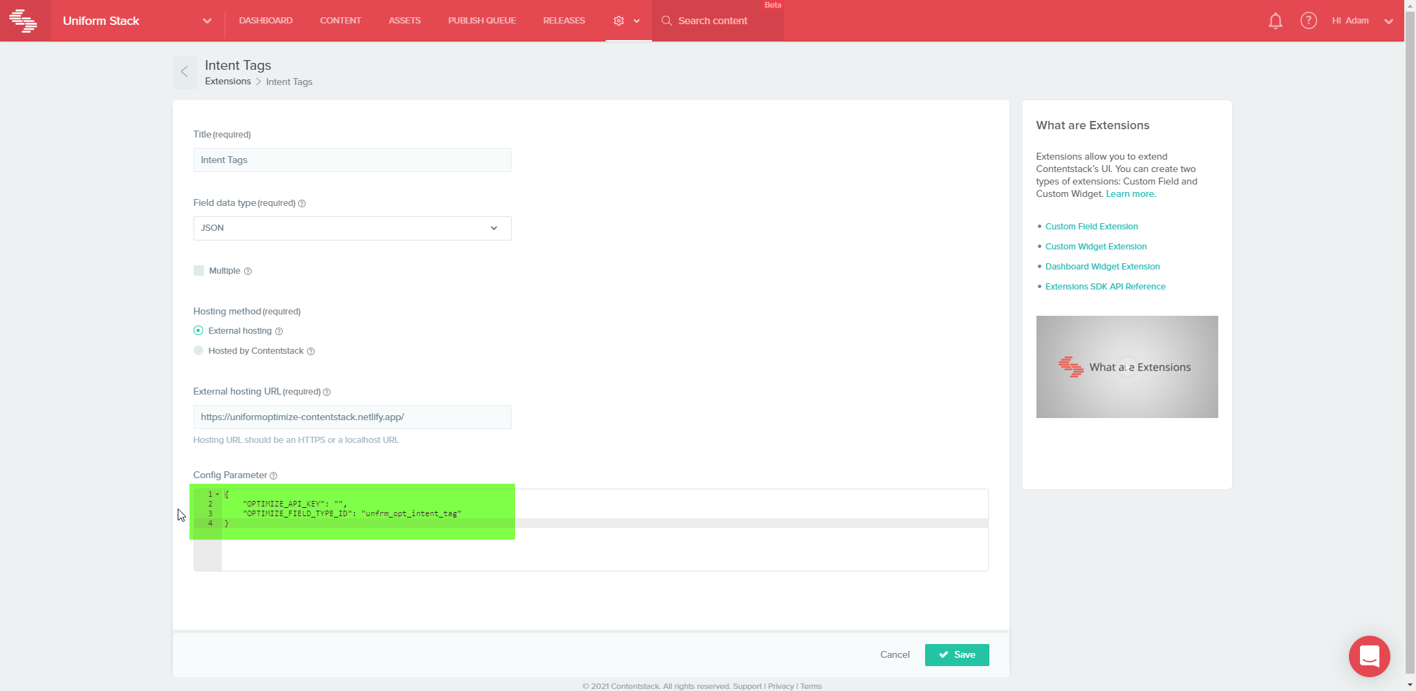This screenshot has width=1416, height=691.
Task: Click the Contentstack logo icon
Action: 24,21
